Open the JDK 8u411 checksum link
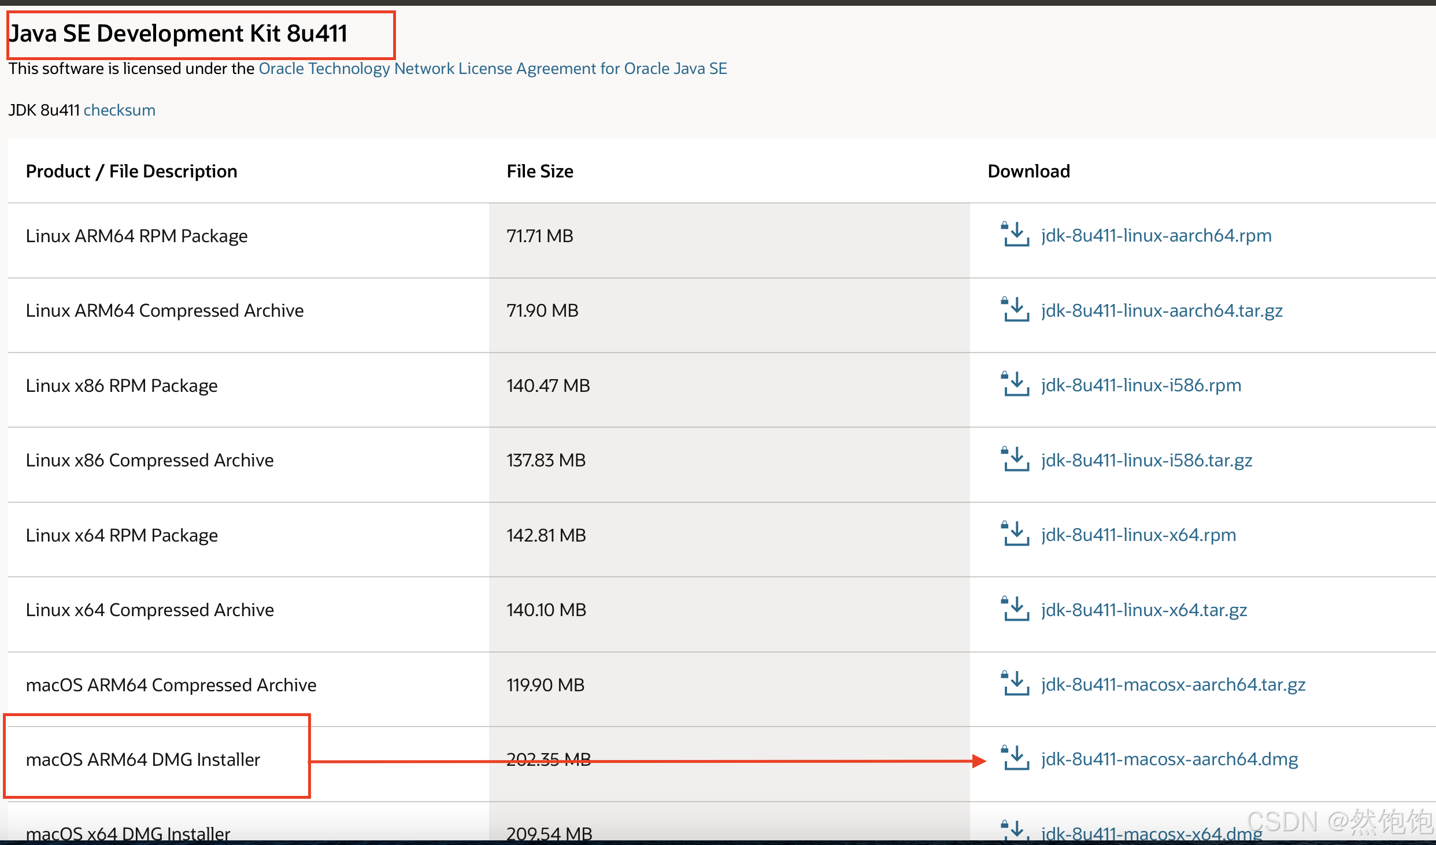Image resolution: width=1436 pixels, height=845 pixels. (x=120, y=110)
